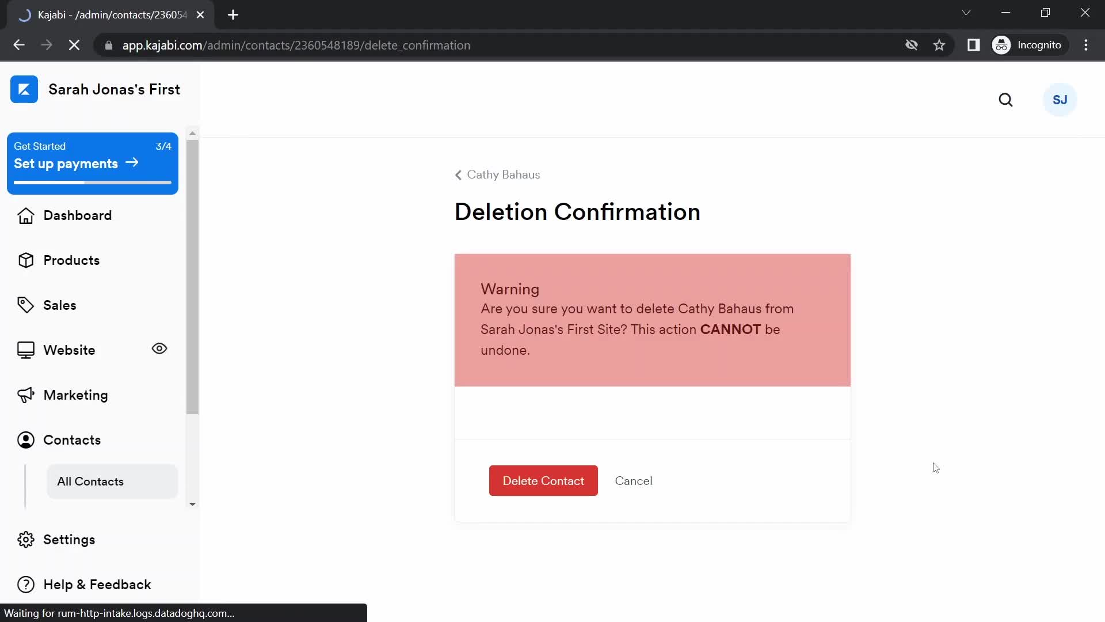Screen dimensions: 1105x622
Task: Minimize the browser window
Action: click(1005, 13)
